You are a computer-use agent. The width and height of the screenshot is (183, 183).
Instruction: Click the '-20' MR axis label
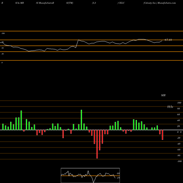pyautogui.click(x=179, y=138)
